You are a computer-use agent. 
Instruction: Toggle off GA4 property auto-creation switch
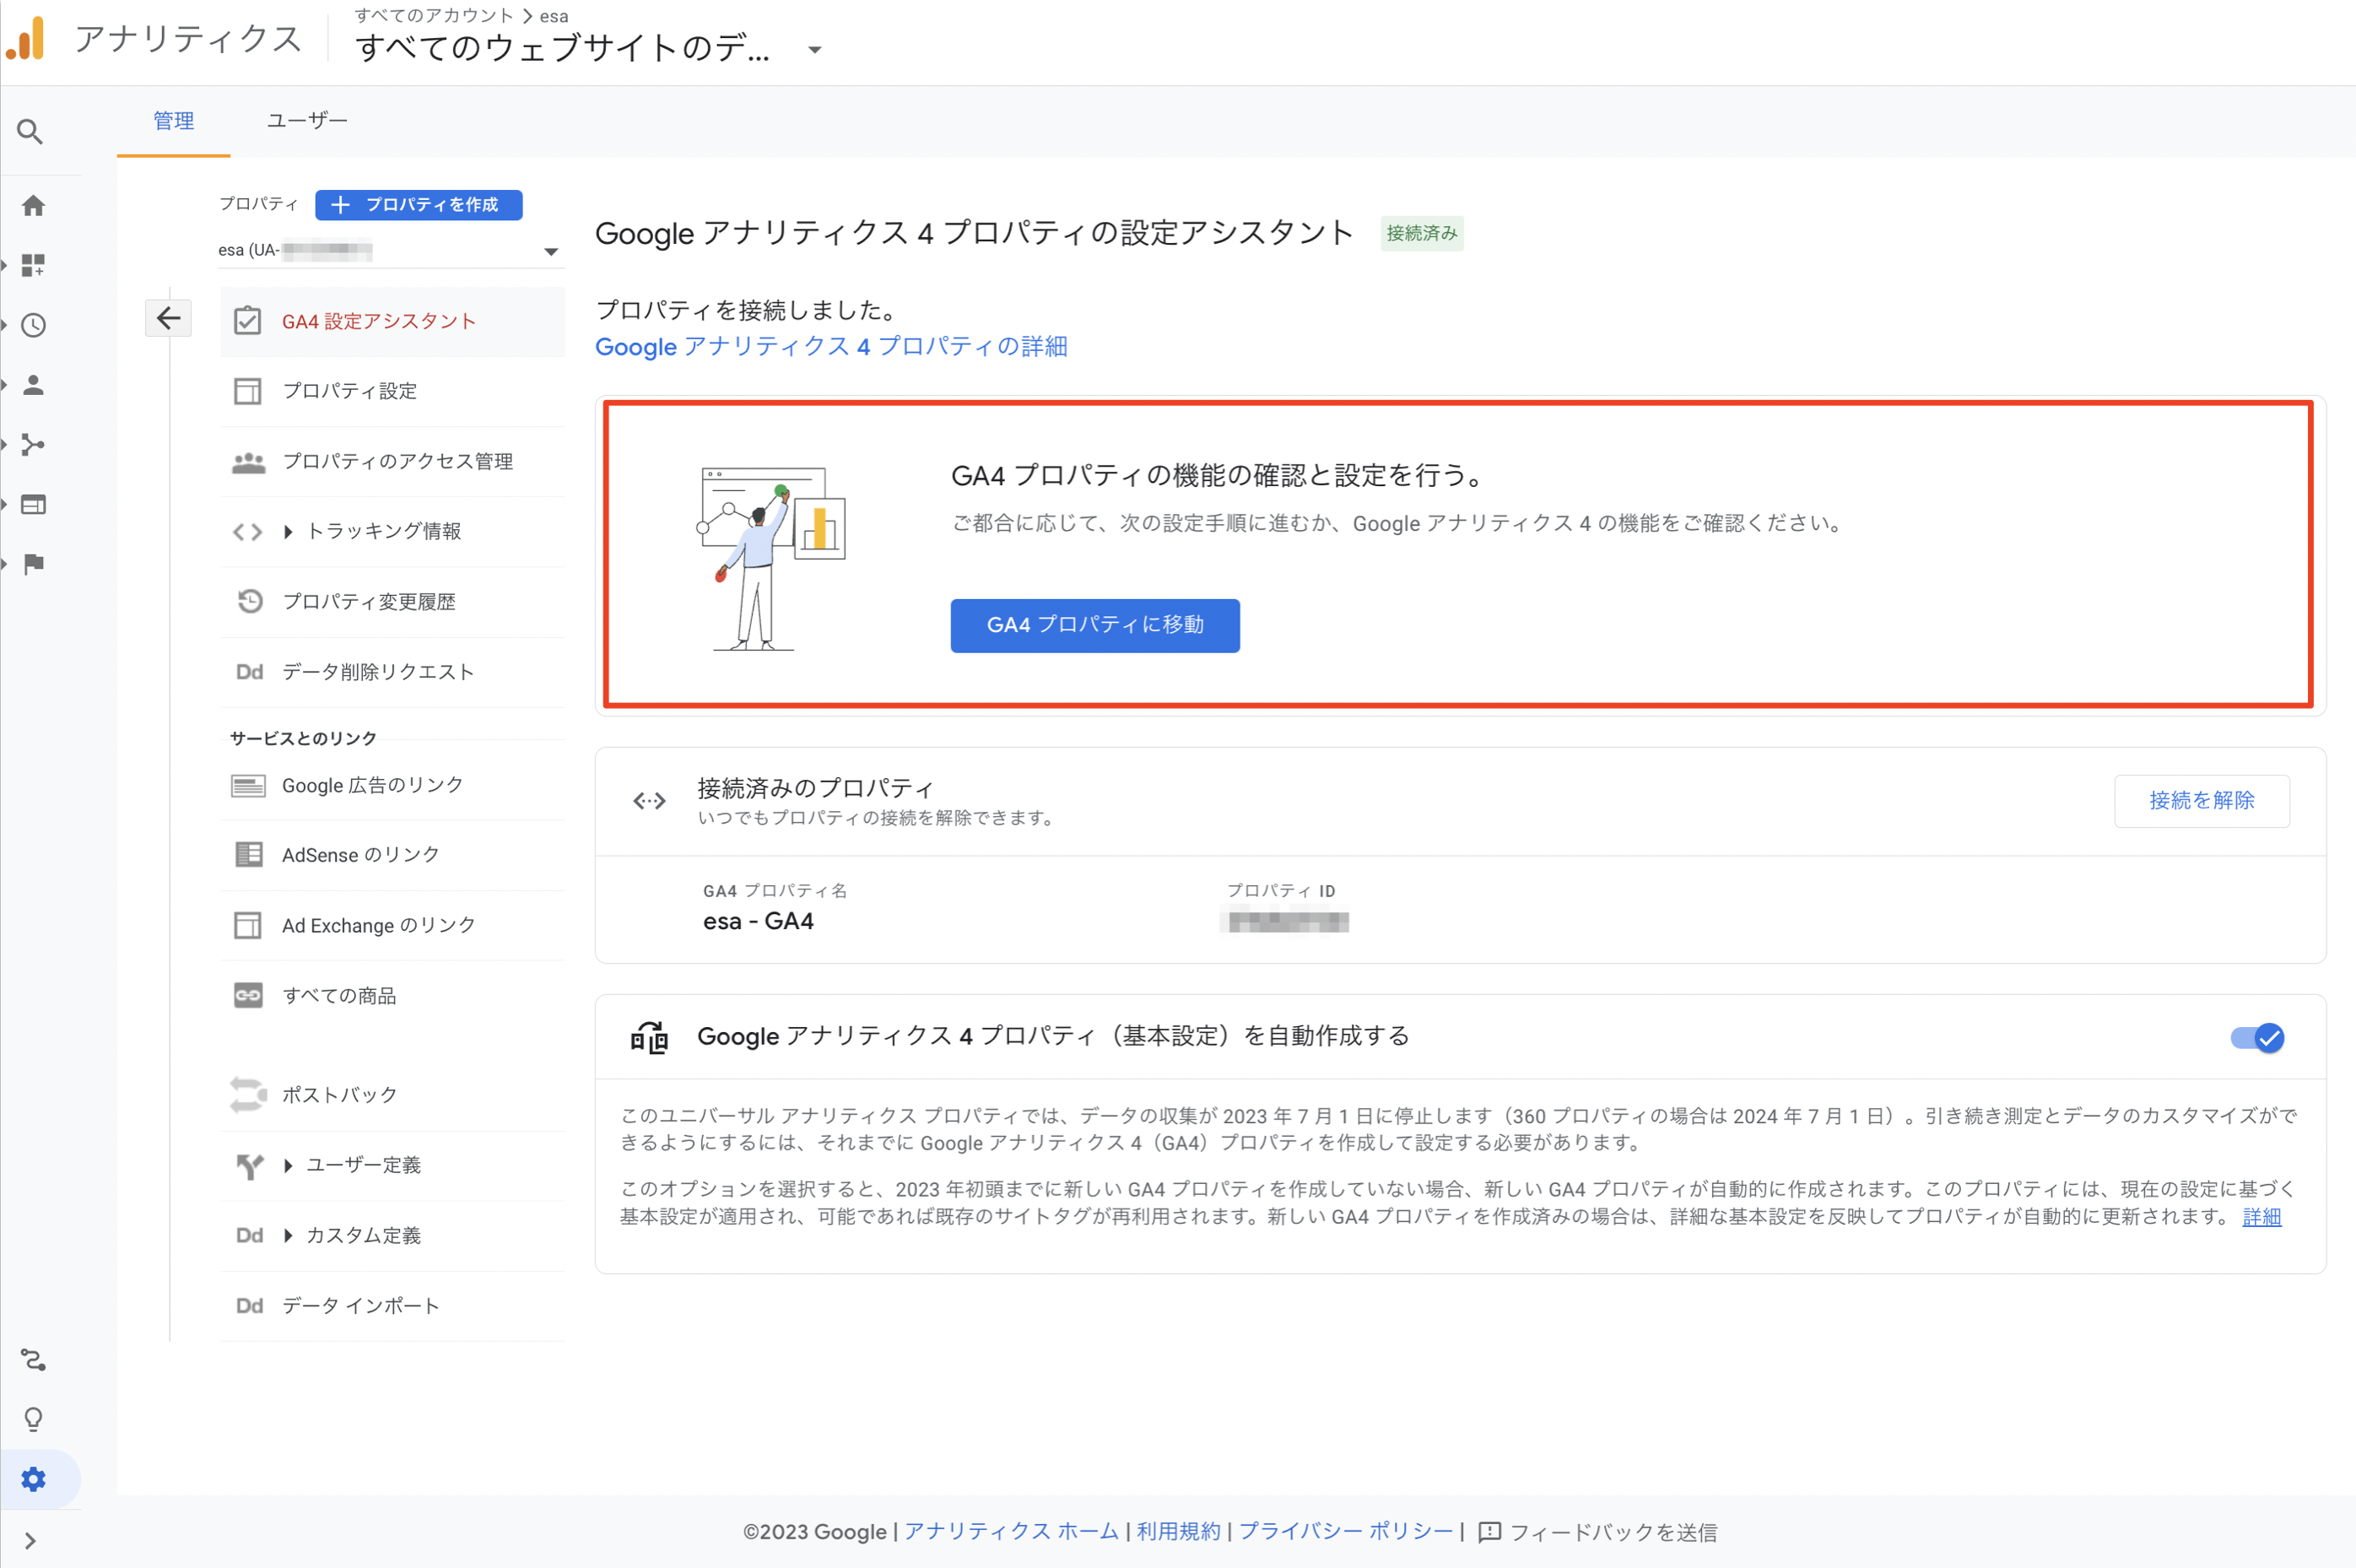click(x=2257, y=1038)
